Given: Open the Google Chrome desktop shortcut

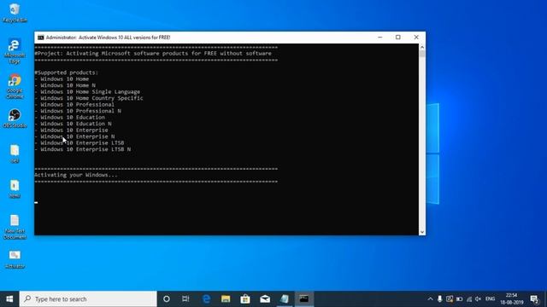Looking at the screenshot, I should (15, 86).
